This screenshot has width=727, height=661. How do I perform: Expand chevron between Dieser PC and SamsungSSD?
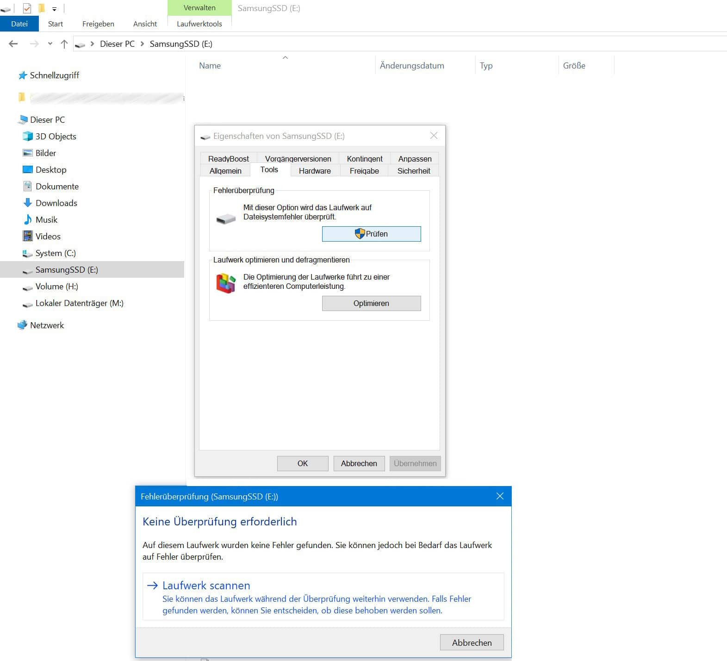(142, 44)
